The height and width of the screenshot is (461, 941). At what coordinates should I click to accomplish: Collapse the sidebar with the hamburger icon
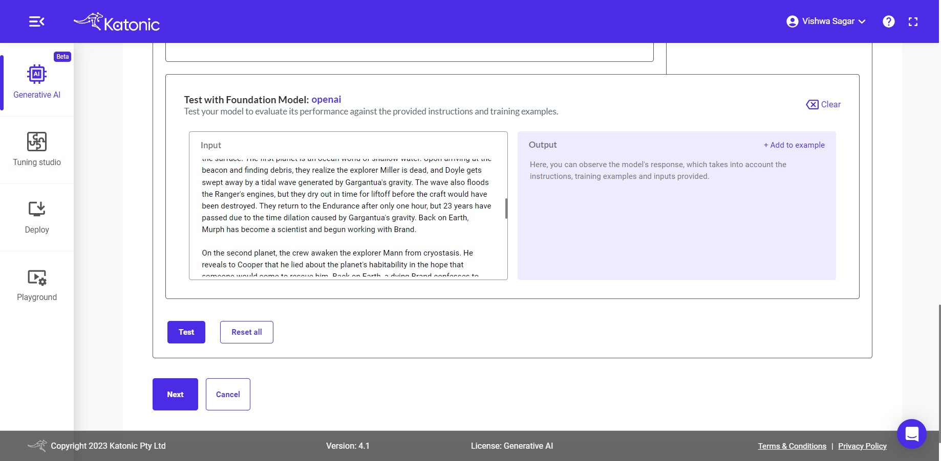pyautogui.click(x=36, y=21)
